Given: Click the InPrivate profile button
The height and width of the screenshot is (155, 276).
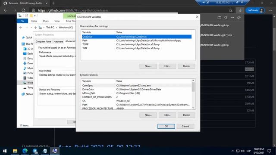Looking at the screenshot, I should pyautogui.click(x=255, y=10).
